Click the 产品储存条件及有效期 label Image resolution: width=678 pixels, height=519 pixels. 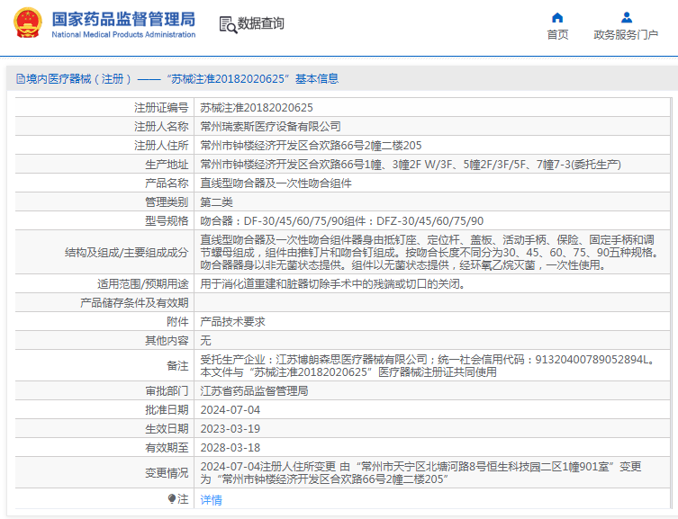(134, 303)
